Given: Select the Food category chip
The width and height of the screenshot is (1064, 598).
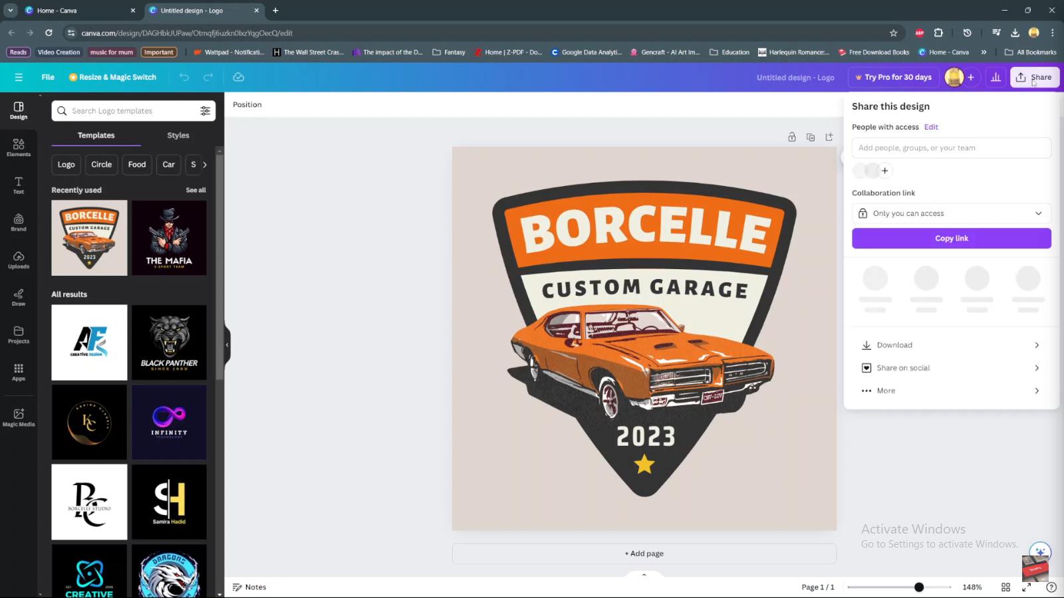Looking at the screenshot, I should pos(137,165).
